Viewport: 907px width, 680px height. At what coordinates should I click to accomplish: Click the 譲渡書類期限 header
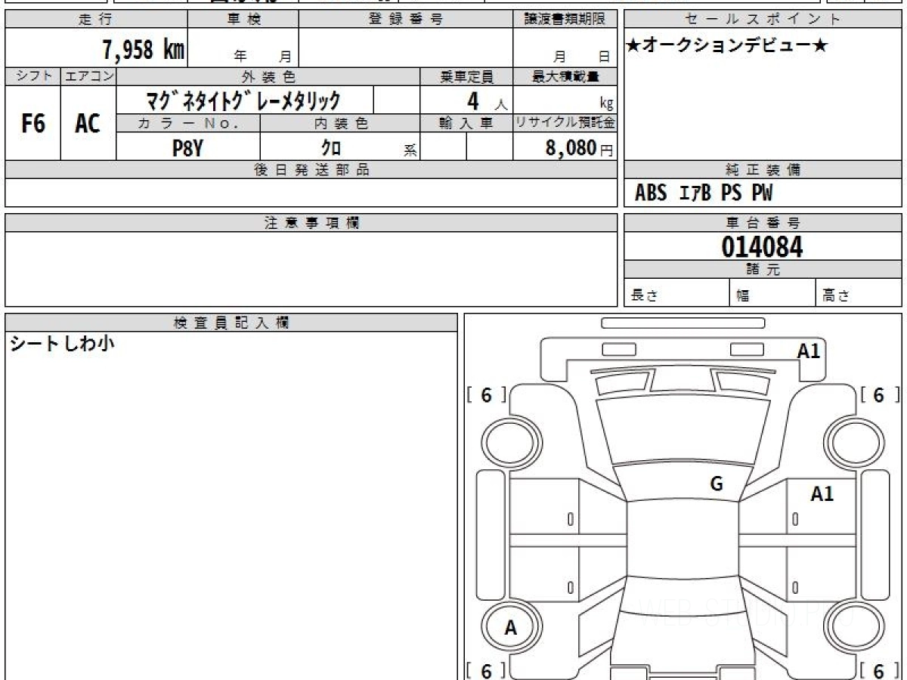[x=565, y=20]
